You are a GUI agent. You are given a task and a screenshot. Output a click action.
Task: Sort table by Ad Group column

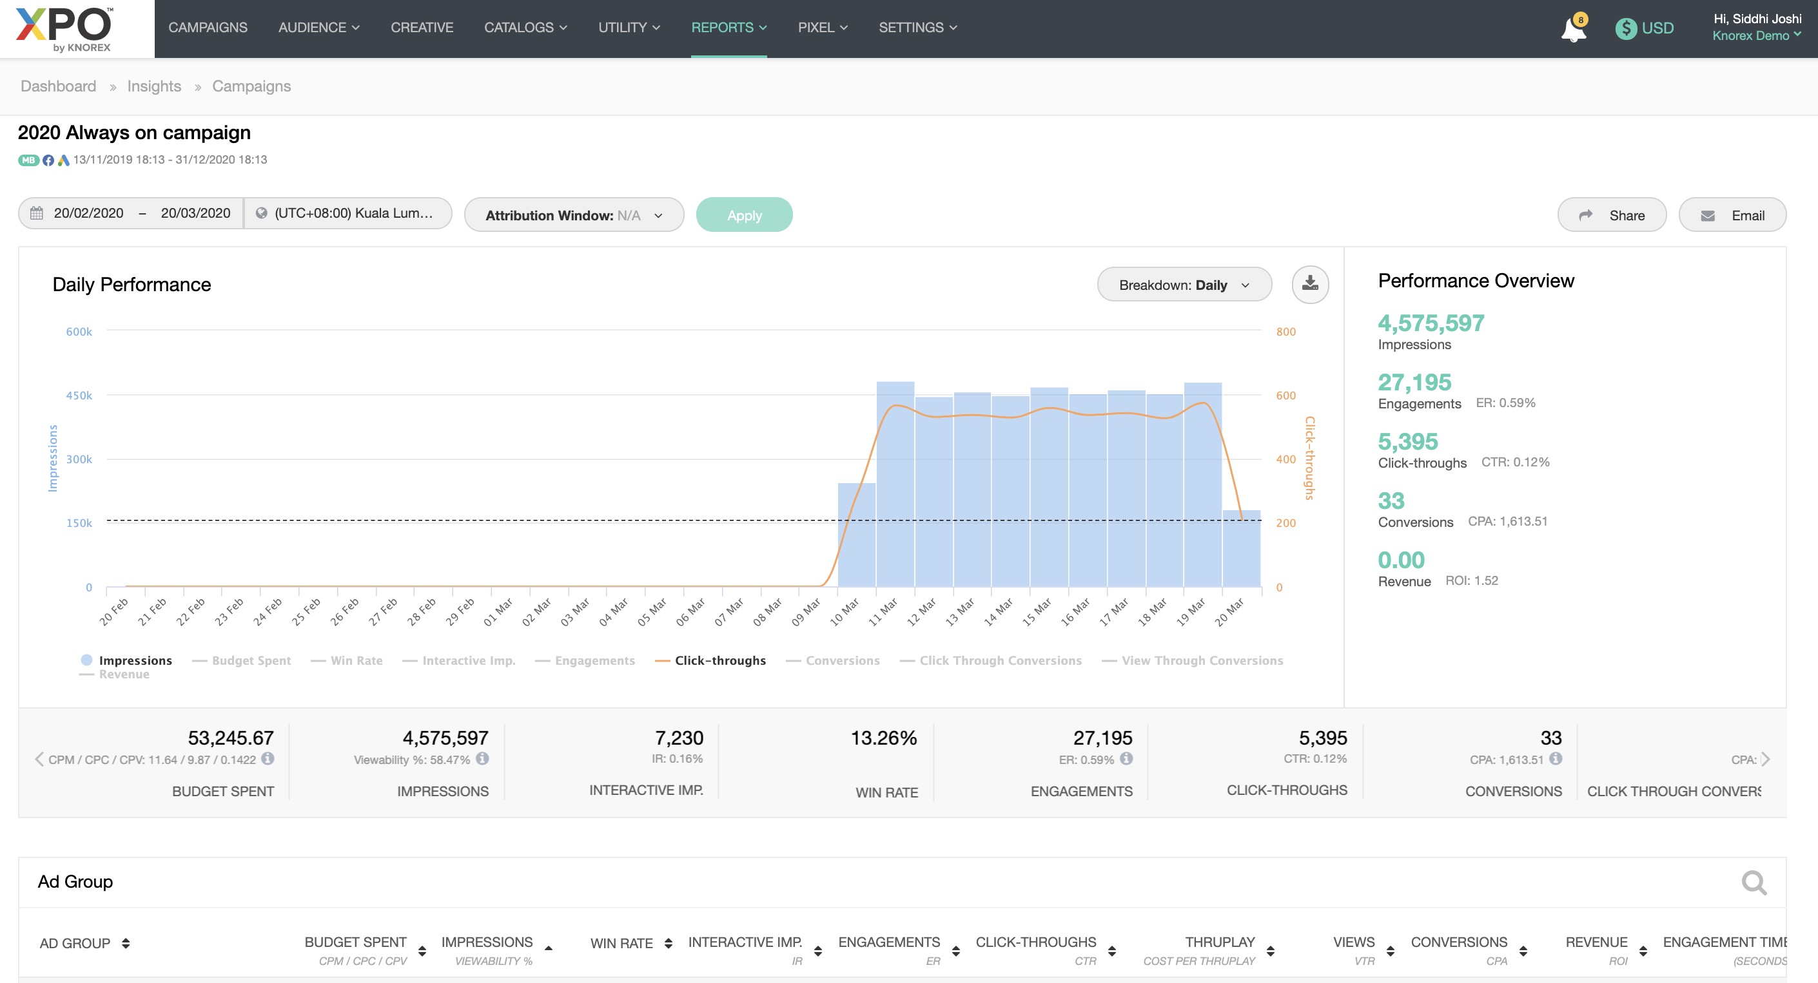pos(126,943)
